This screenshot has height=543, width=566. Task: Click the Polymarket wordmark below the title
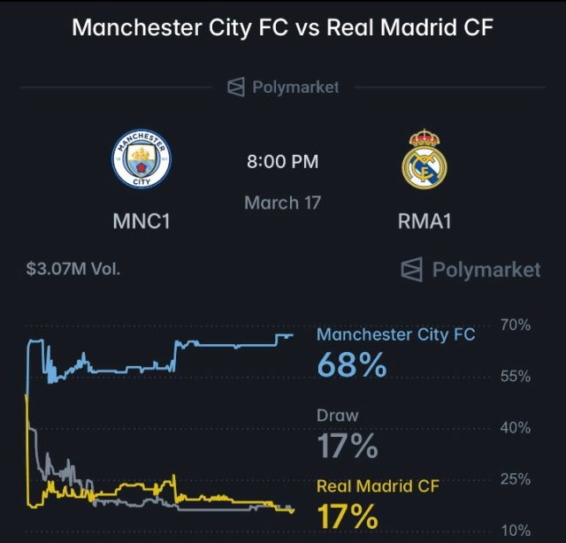295,87
